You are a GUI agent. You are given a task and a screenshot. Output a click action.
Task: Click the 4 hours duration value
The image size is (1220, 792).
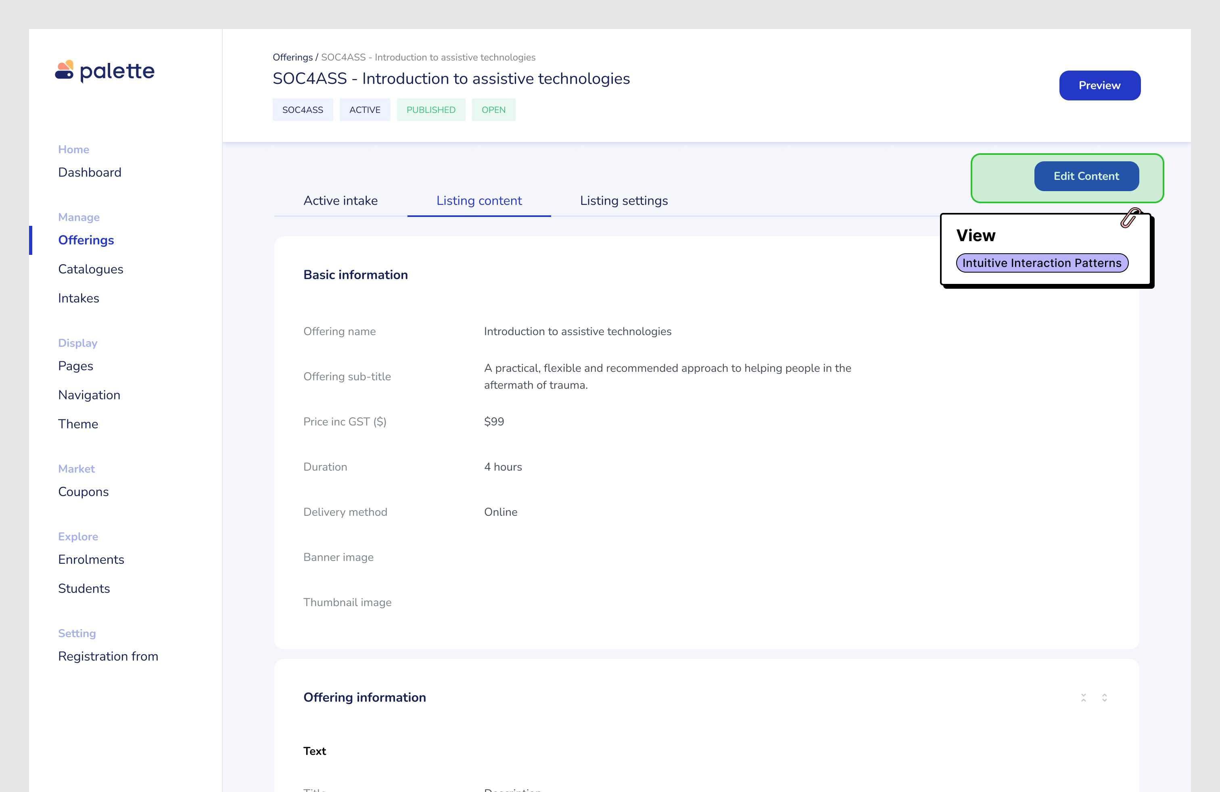pos(503,467)
